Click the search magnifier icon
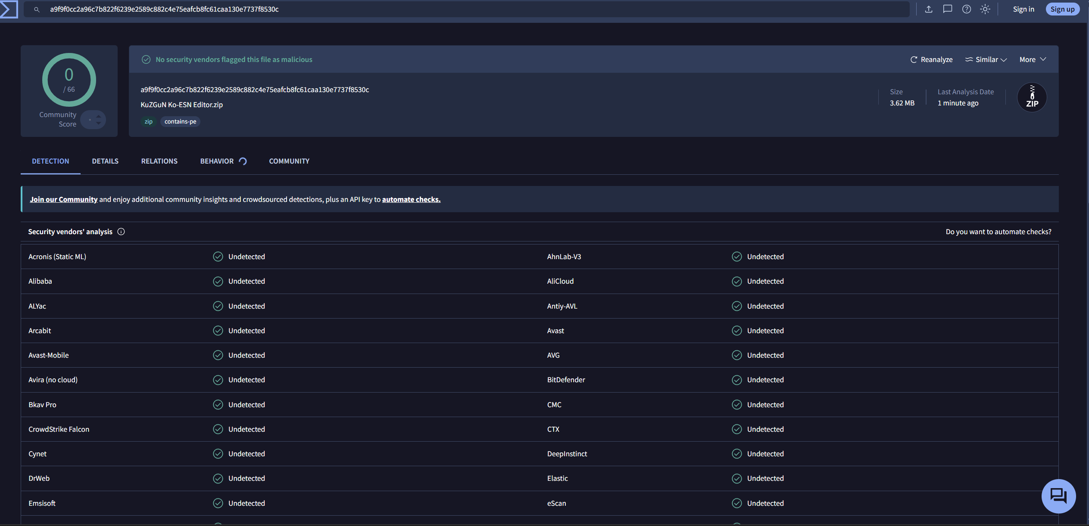Screen dimensions: 1089x526 click(x=37, y=9)
